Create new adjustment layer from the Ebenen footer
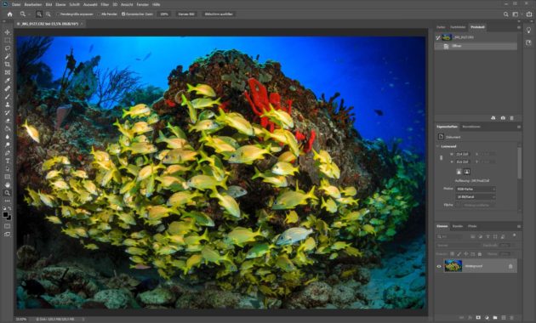This screenshot has height=323, width=536. (x=487, y=318)
